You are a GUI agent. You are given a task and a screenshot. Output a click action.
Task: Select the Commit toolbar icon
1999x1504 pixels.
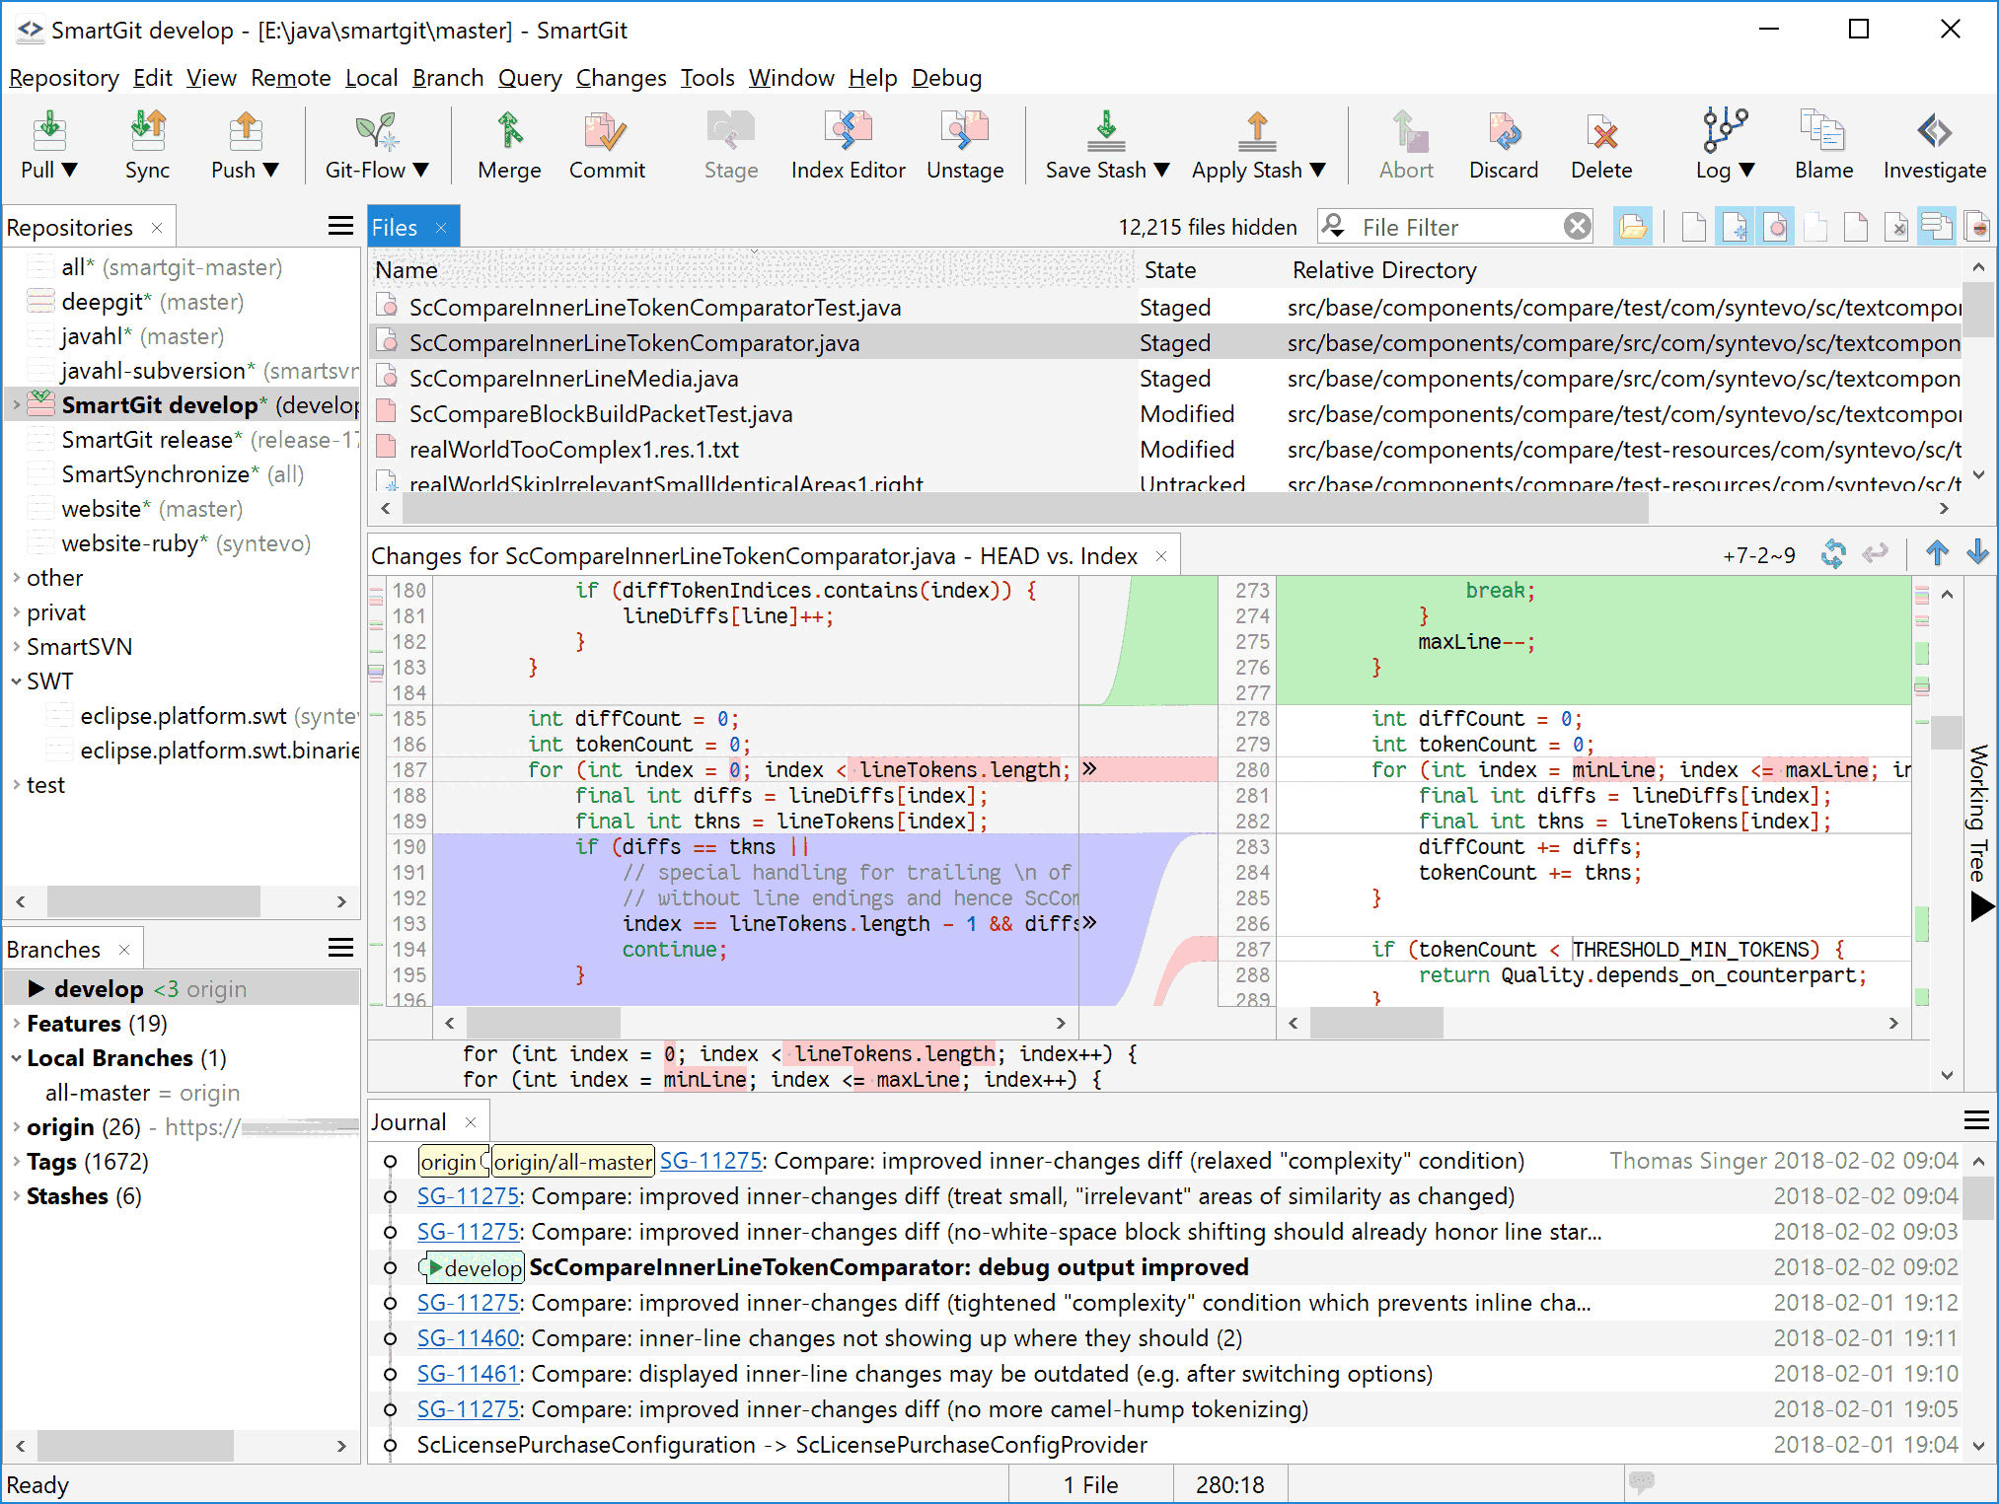pyautogui.click(x=606, y=143)
